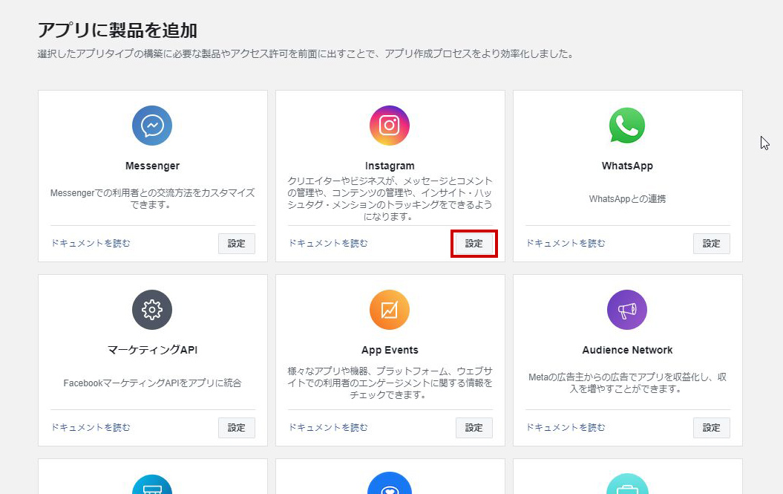
Task: Click the マーケティングAPI card title
Action: tap(152, 350)
